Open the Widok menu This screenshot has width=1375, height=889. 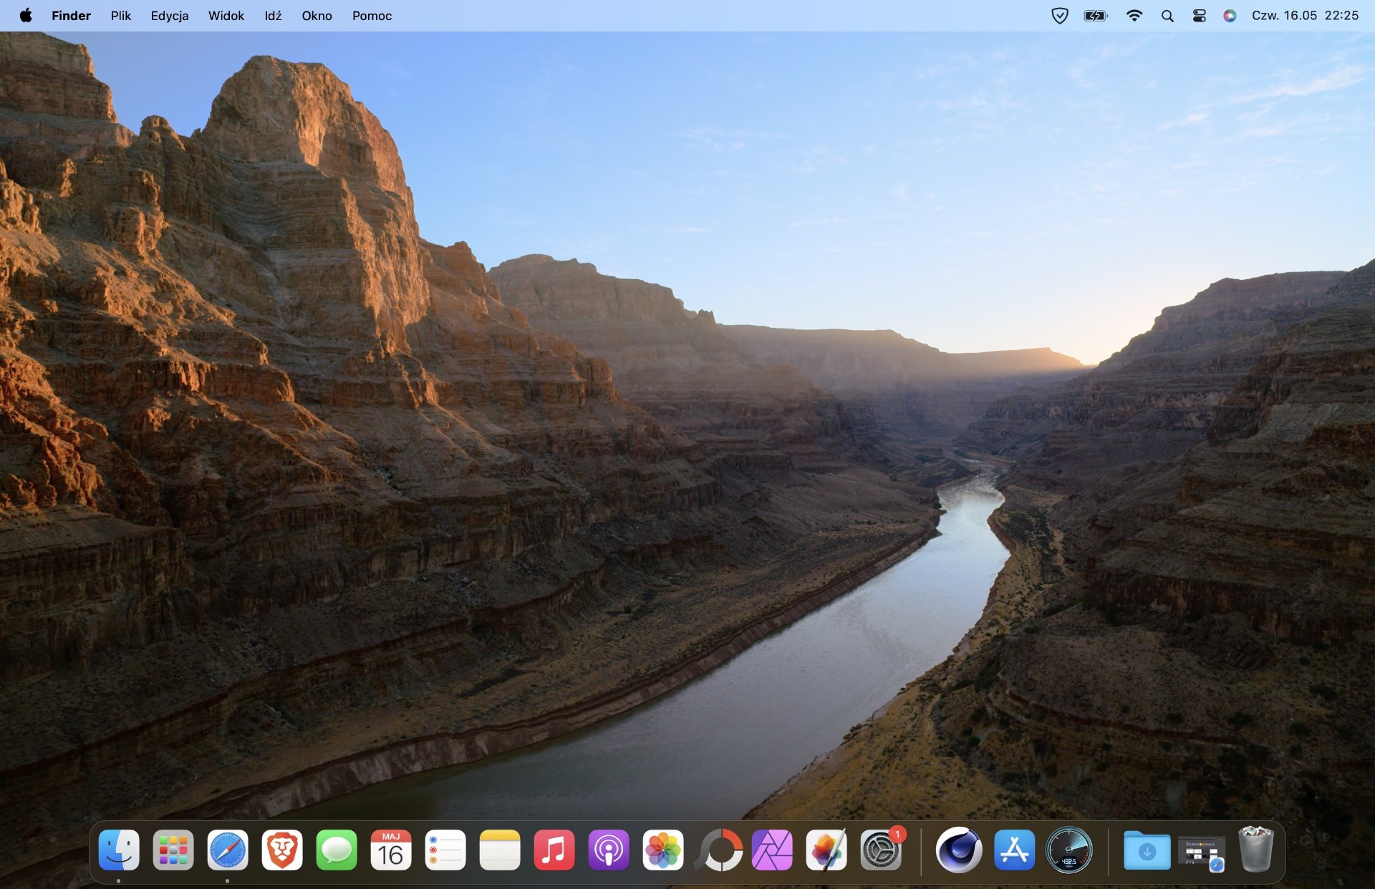(x=226, y=16)
